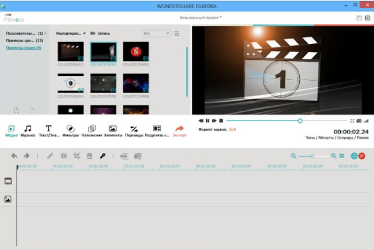Click the save project icon at top right
The image size is (374, 250).
(359, 18)
